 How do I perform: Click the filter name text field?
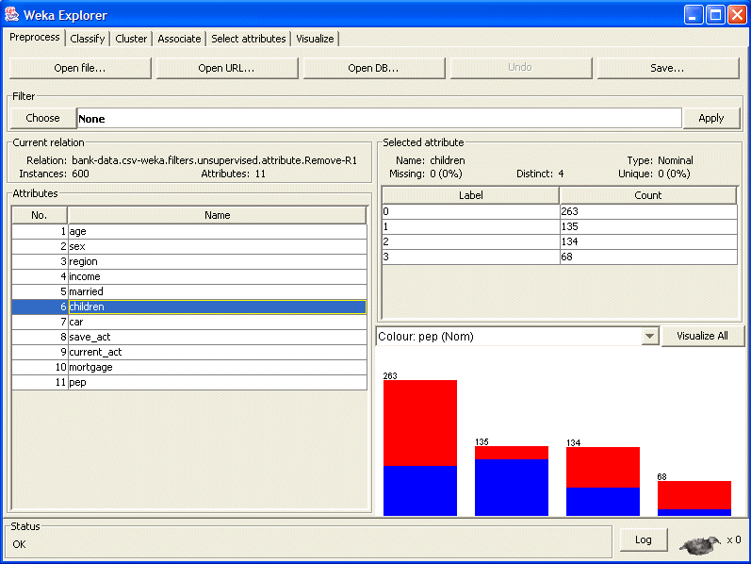[x=378, y=119]
